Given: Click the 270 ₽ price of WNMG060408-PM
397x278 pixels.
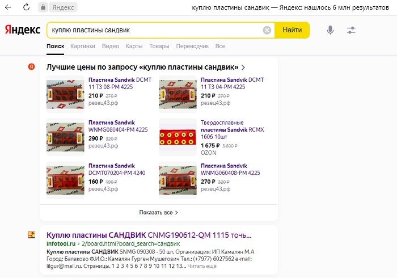Looking at the screenshot, I should point(208,182).
